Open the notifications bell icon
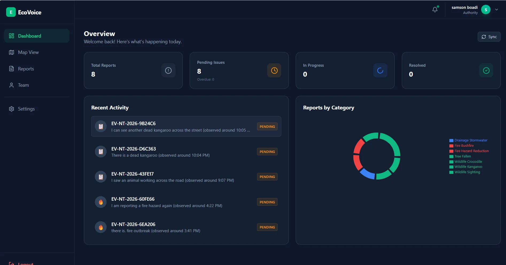This screenshot has height=265, width=506. [435, 9]
